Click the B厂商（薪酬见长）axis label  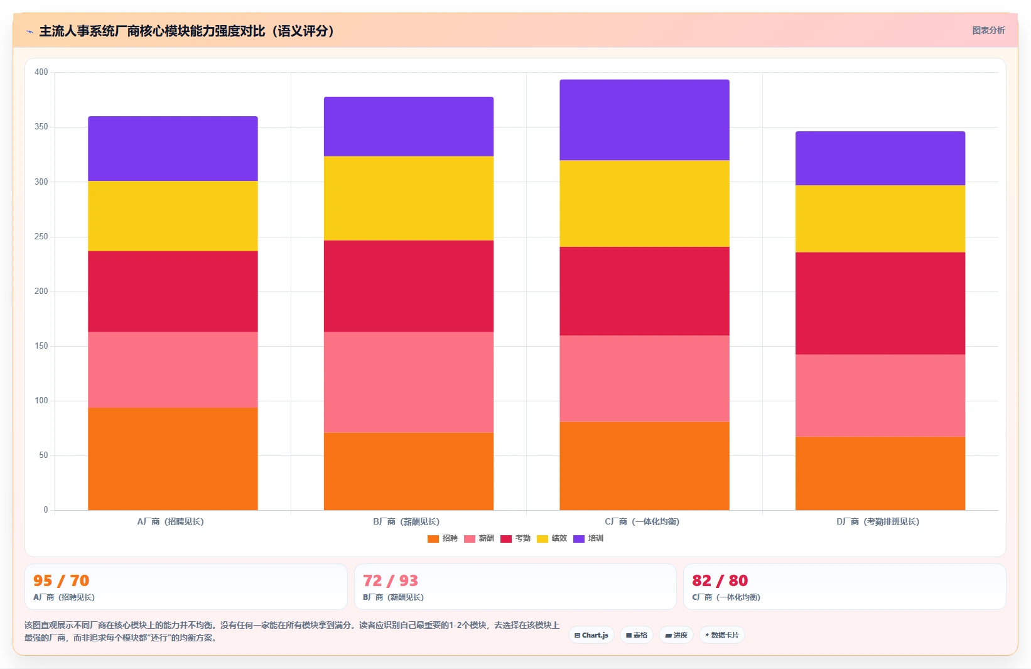tap(406, 522)
